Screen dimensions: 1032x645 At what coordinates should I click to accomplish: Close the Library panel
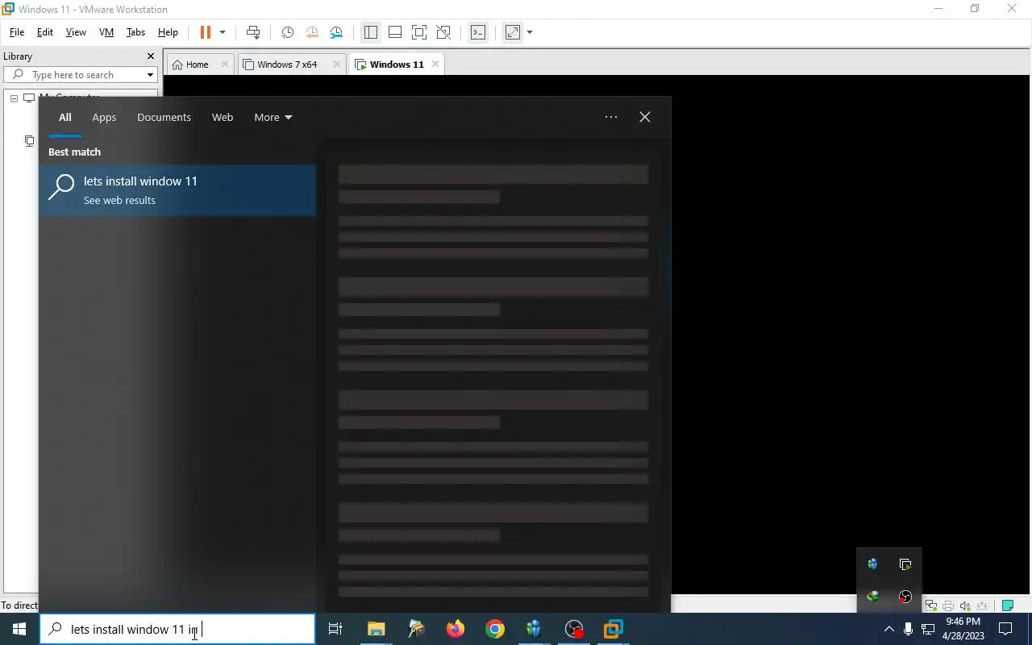[x=150, y=56]
